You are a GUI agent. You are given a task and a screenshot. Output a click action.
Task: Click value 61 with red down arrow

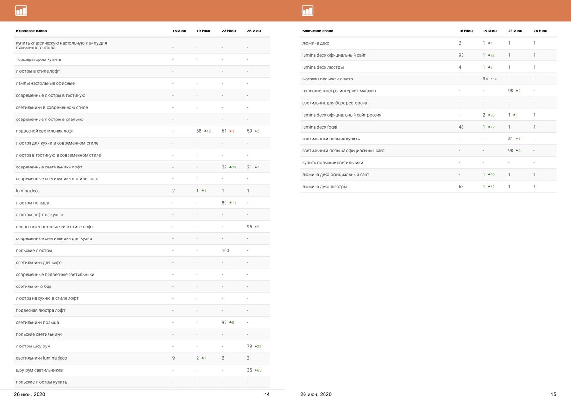(224, 131)
